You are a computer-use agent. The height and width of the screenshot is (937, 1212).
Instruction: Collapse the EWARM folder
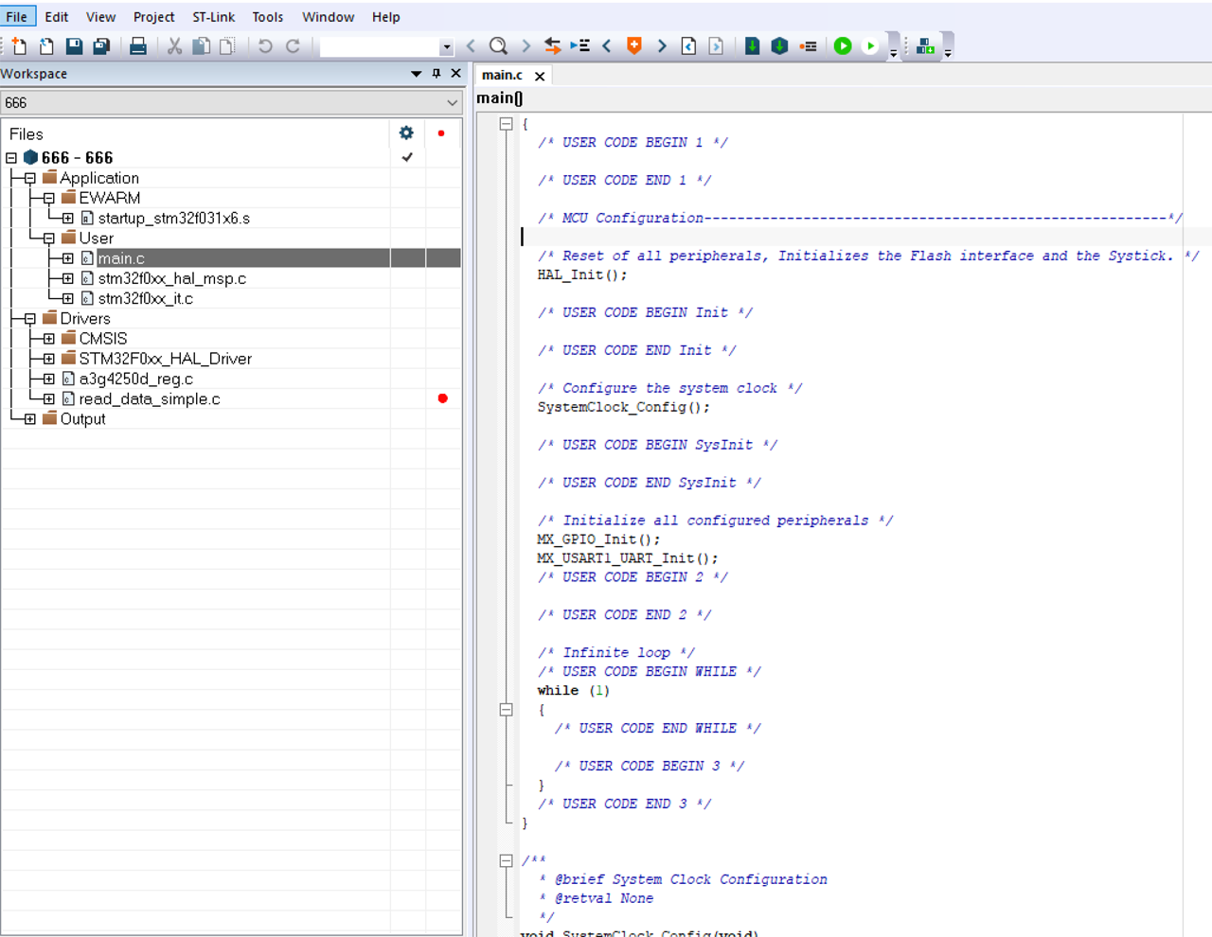tap(49, 198)
